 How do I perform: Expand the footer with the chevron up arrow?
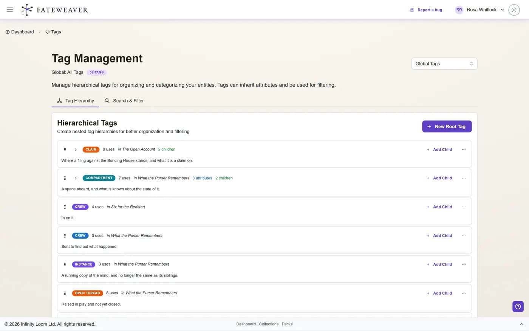point(521,324)
